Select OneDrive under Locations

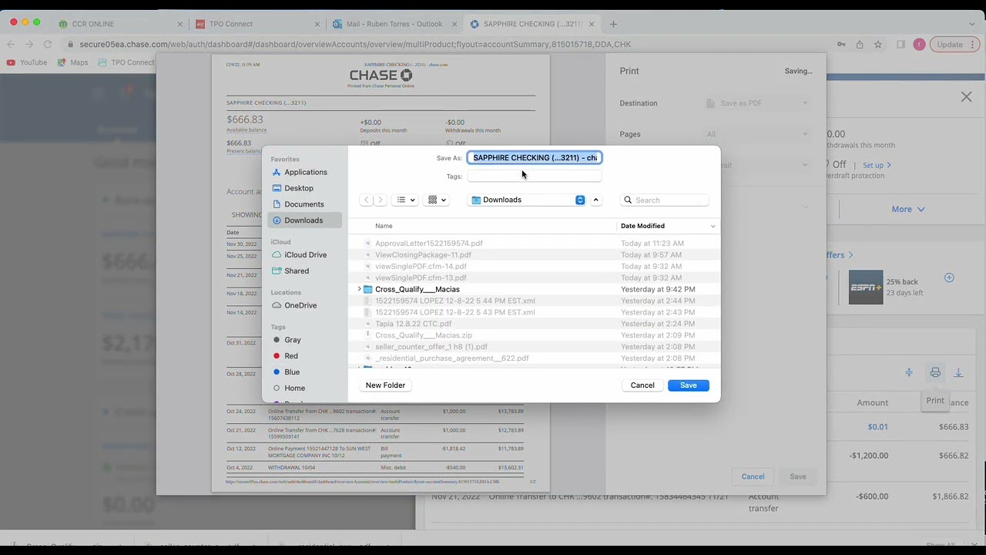305,305
